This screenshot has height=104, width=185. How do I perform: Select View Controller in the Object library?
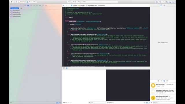pyautogui.click(x=163, y=86)
